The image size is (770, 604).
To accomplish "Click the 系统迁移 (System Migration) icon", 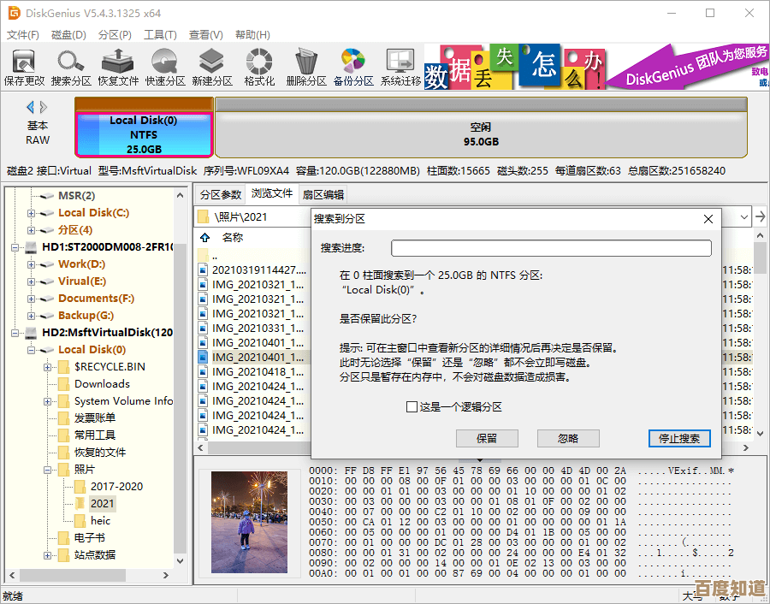I will coord(400,67).
